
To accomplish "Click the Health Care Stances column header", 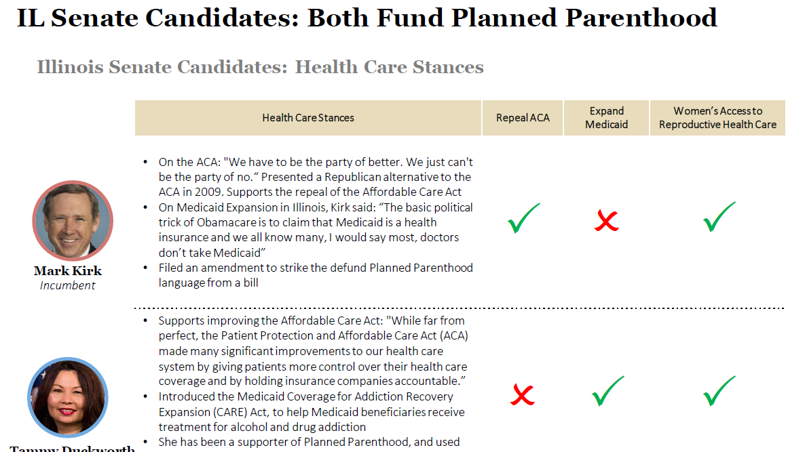I will pyautogui.click(x=308, y=118).
